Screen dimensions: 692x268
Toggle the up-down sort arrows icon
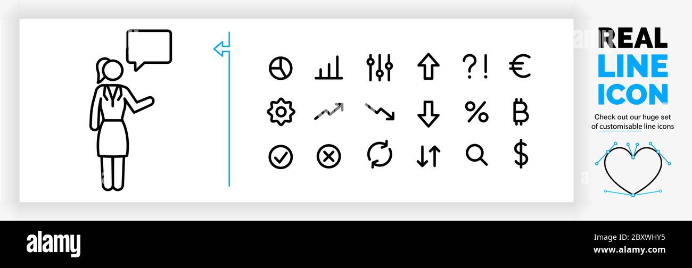(x=428, y=156)
